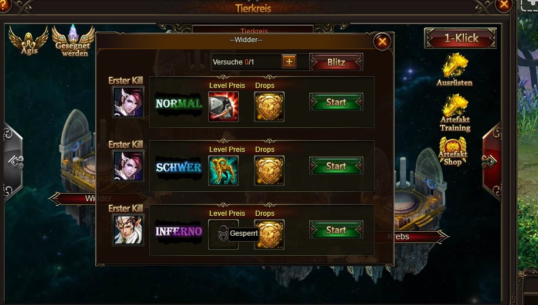Open the Ausrüsten golden key icon

tap(455, 69)
